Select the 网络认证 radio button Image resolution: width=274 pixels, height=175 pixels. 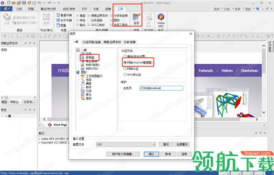coord(125,68)
